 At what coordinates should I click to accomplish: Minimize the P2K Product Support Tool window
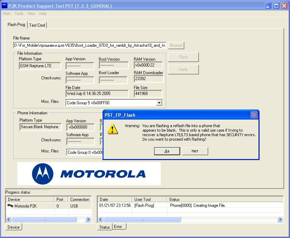268,6
